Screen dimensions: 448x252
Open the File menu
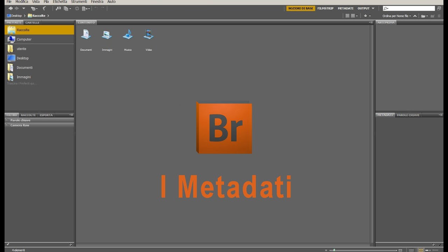point(9,2)
